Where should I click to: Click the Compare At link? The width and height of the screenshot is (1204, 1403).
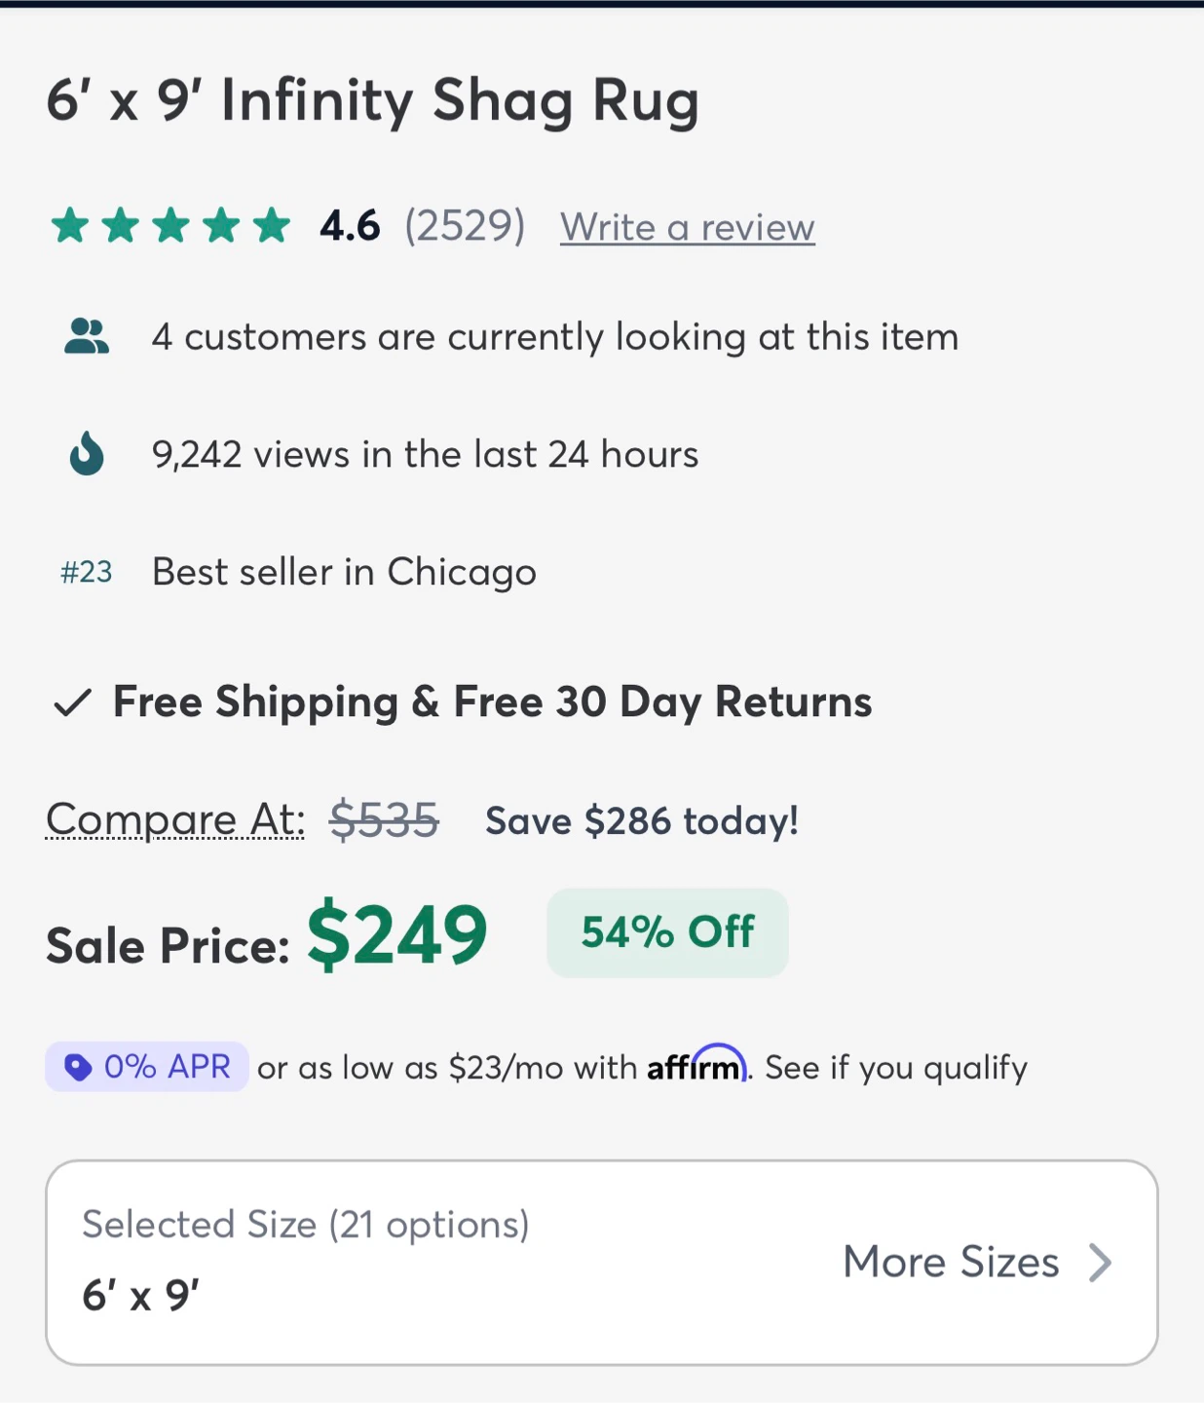[175, 819]
